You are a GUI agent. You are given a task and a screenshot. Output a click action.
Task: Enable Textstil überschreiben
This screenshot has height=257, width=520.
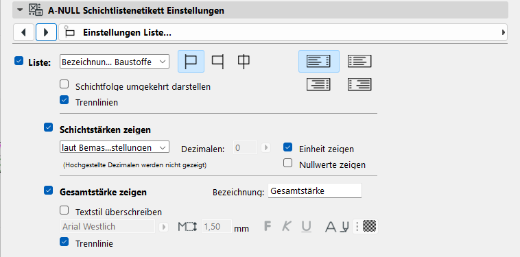(x=64, y=210)
